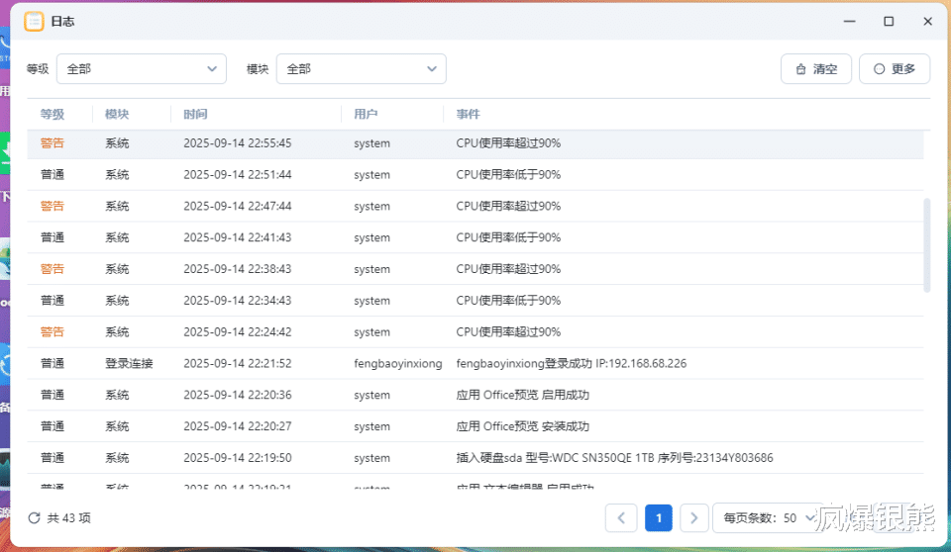Click the 插入硬盘sda WDC SN350QE event
This screenshot has height=552, width=951.
[x=614, y=458]
